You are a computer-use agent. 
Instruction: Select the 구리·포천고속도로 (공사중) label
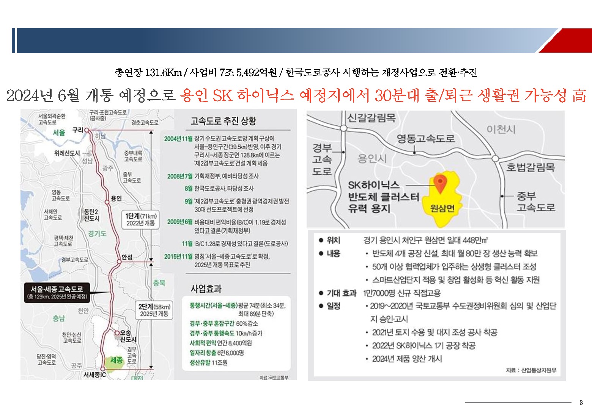(108, 115)
